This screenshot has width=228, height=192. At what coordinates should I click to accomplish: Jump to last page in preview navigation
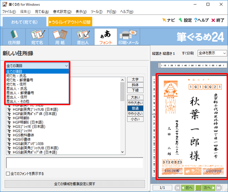[219, 188]
